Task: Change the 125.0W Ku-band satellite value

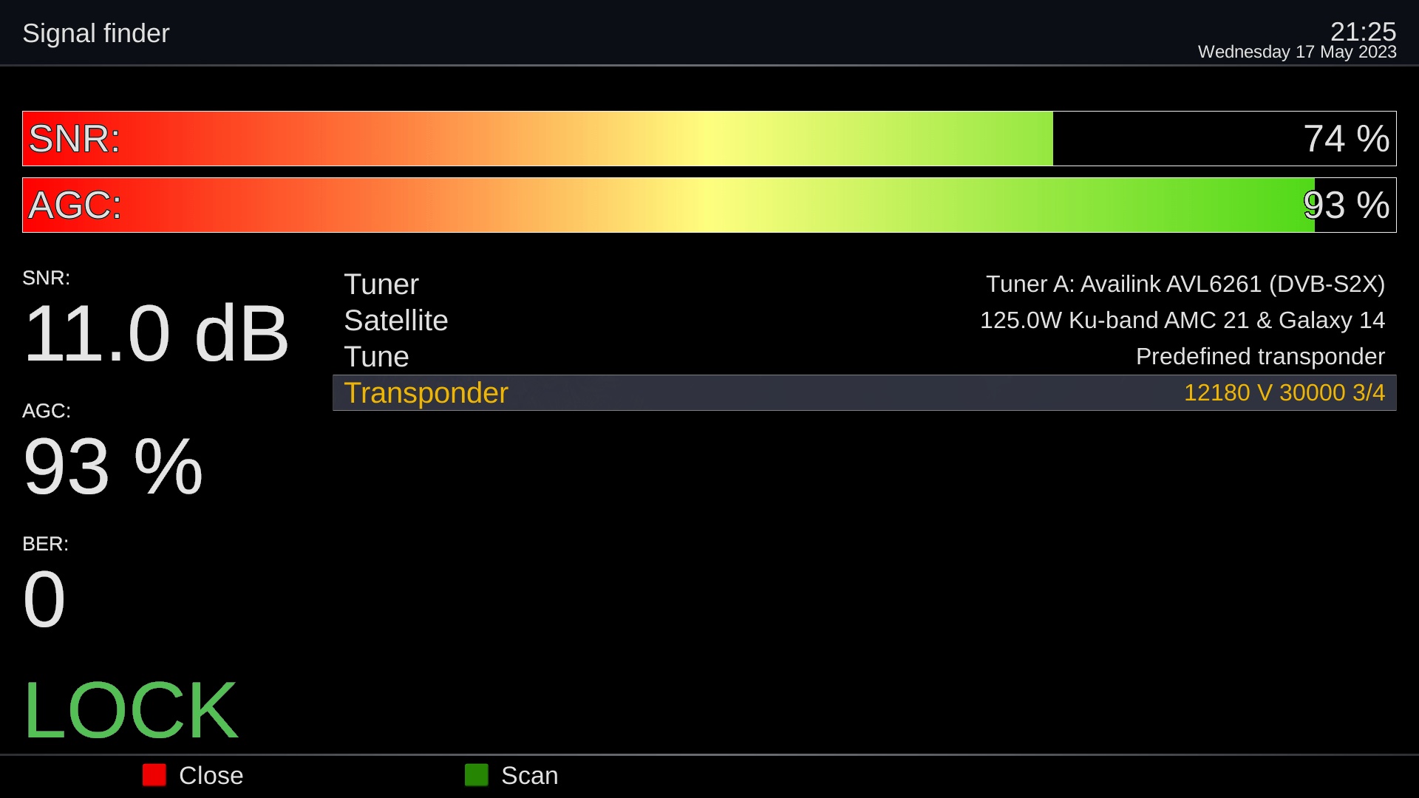Action: (1182, 321)
